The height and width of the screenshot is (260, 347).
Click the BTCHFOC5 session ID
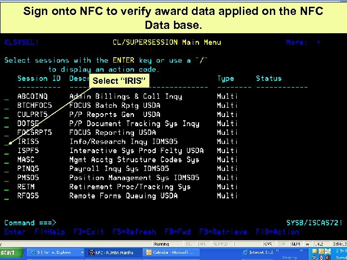pyautogui.click(x=35, y=105)
